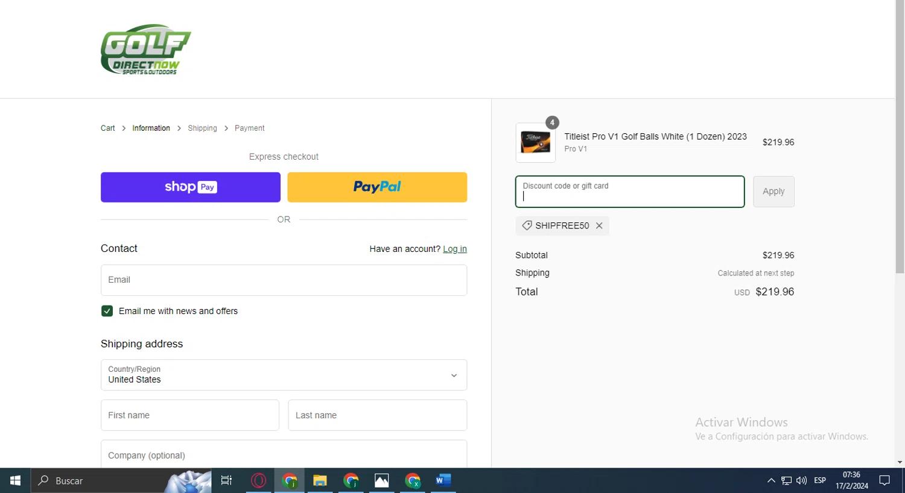905x493 pixels.
Task: Remove the SHIPFREE50 discount code
Action: (x=599, y=225)
